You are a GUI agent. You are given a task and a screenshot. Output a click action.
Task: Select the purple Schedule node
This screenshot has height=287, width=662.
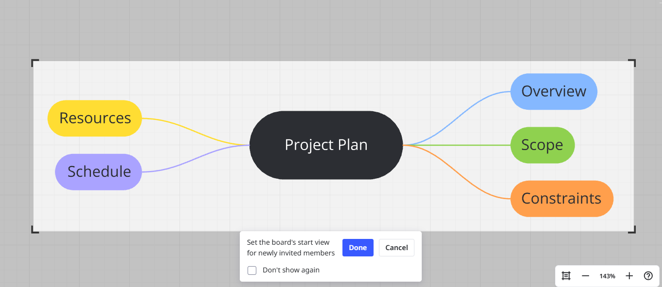coord(99,172)
